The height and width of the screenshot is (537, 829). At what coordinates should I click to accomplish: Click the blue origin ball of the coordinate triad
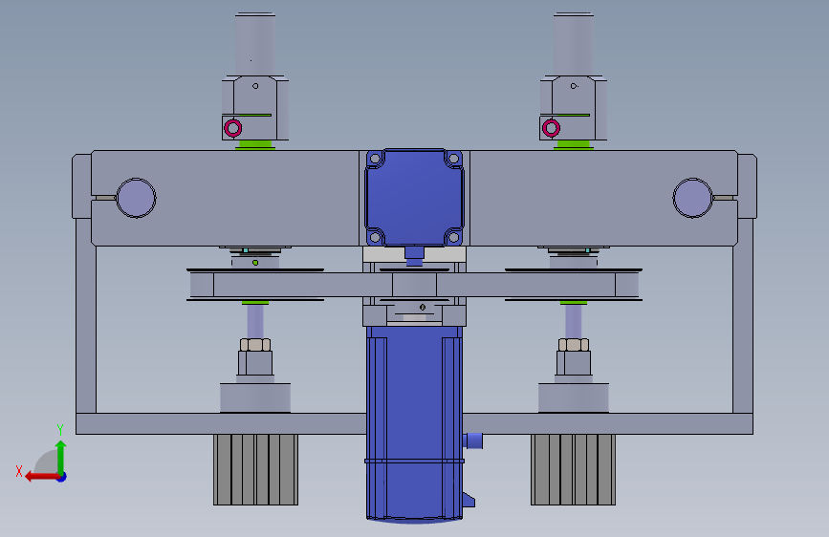click(62, 477)
